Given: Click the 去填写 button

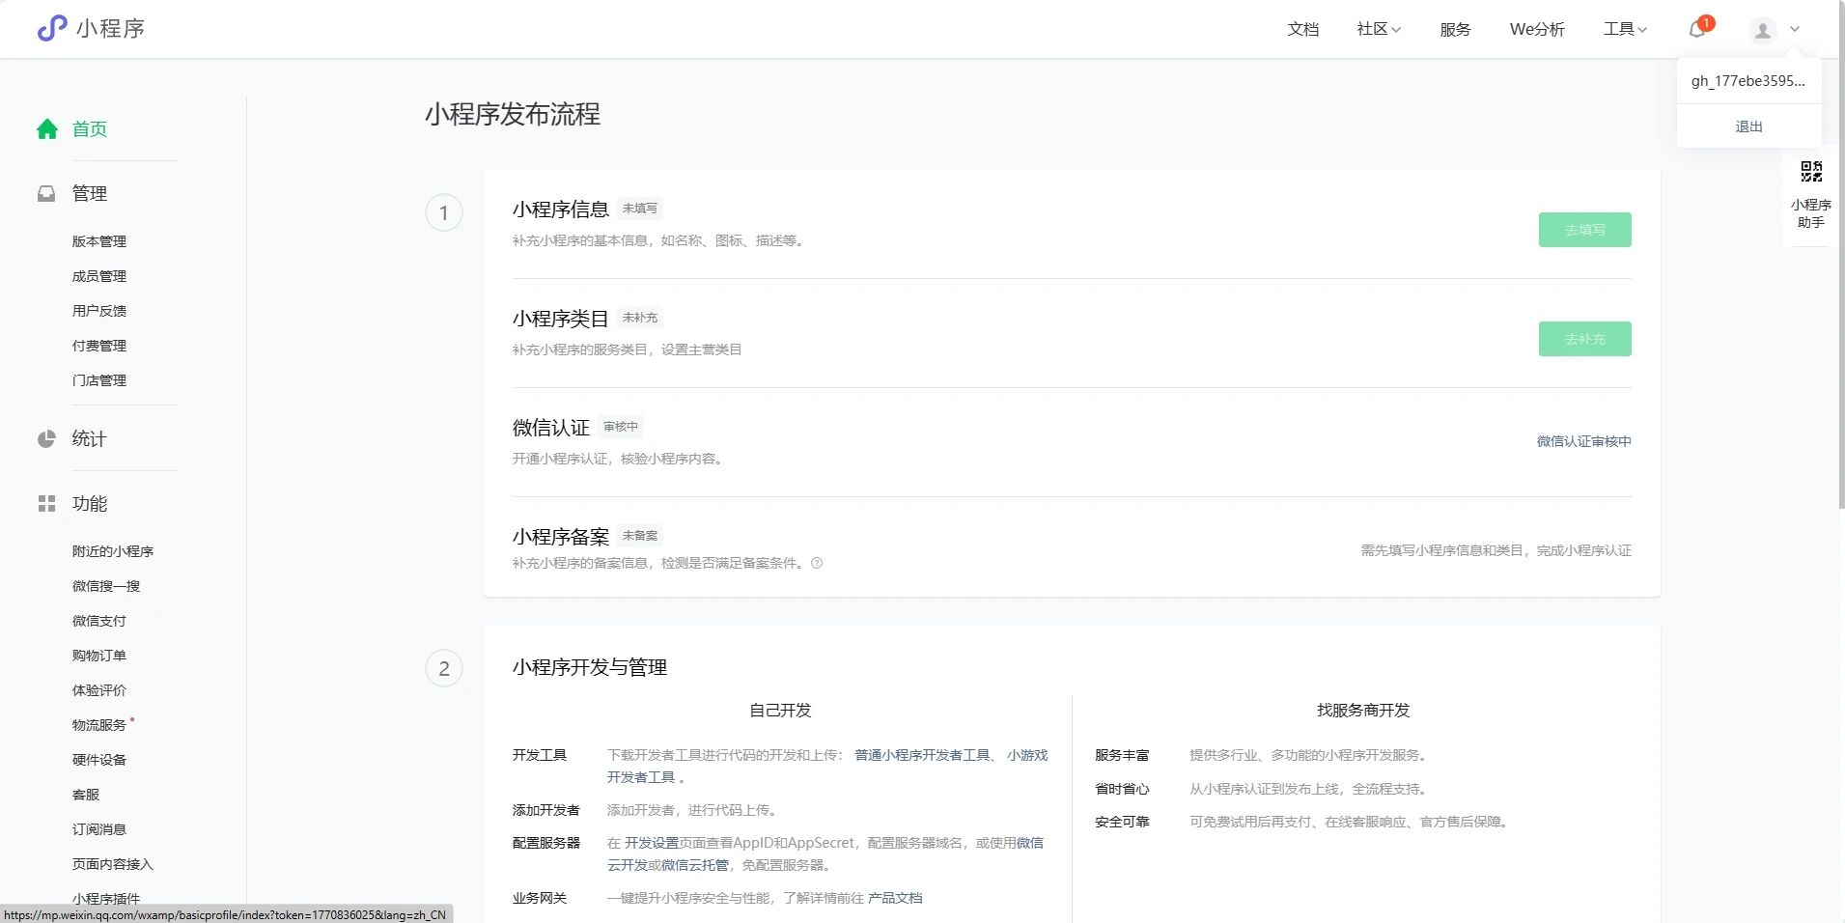Looking at the screenshot, I should click(1584, 230).
